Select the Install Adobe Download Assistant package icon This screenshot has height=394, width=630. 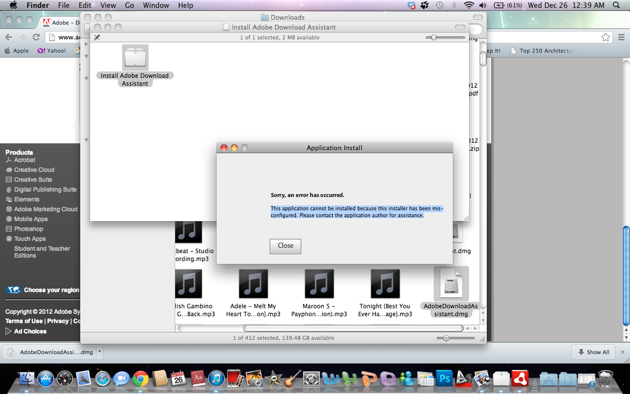click(135, 58)
